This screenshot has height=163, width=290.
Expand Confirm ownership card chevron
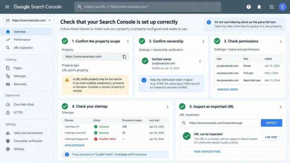click(203, 41)
